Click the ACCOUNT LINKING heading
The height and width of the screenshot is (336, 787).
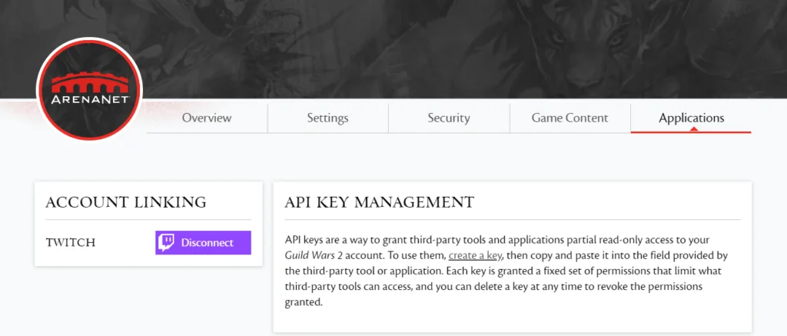pyautogui.click(x=126, y=202)
